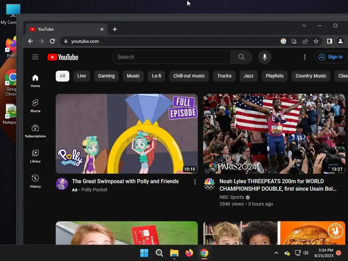348x261 pixels.
Task: Select the All filter chip
Action: pos(63,76)
